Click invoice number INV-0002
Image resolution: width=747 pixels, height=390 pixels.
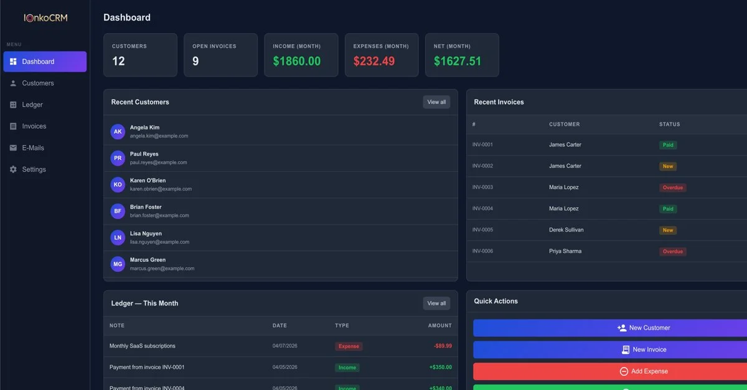(482, 166)
